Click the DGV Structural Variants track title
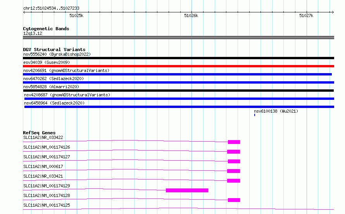The height and width of the screenshot is (214, 345). coord(54,50)
